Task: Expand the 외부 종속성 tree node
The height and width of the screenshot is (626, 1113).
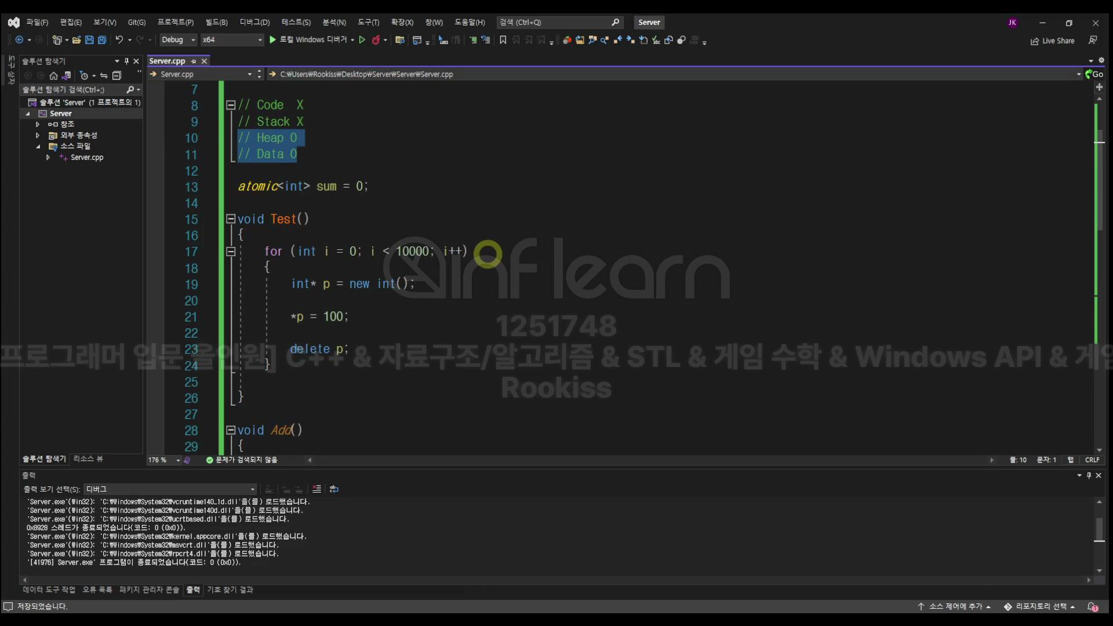Action: [x=38, y=136]
